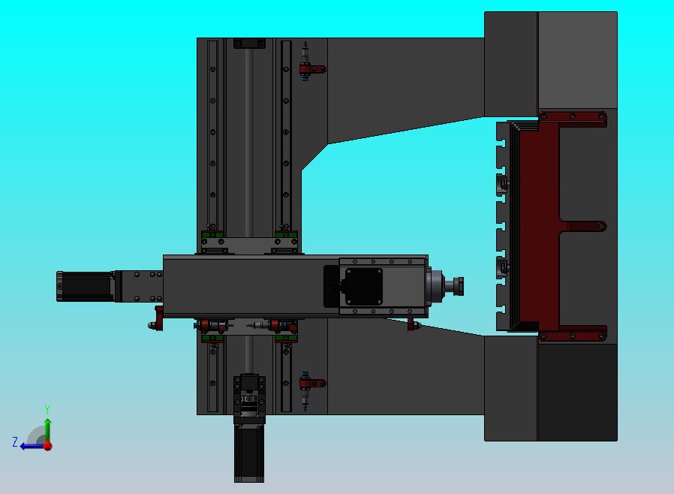This screenshot has height=494, width=674.
Task: Click the red origin ball of the triad
Action: tap(48, 446)
